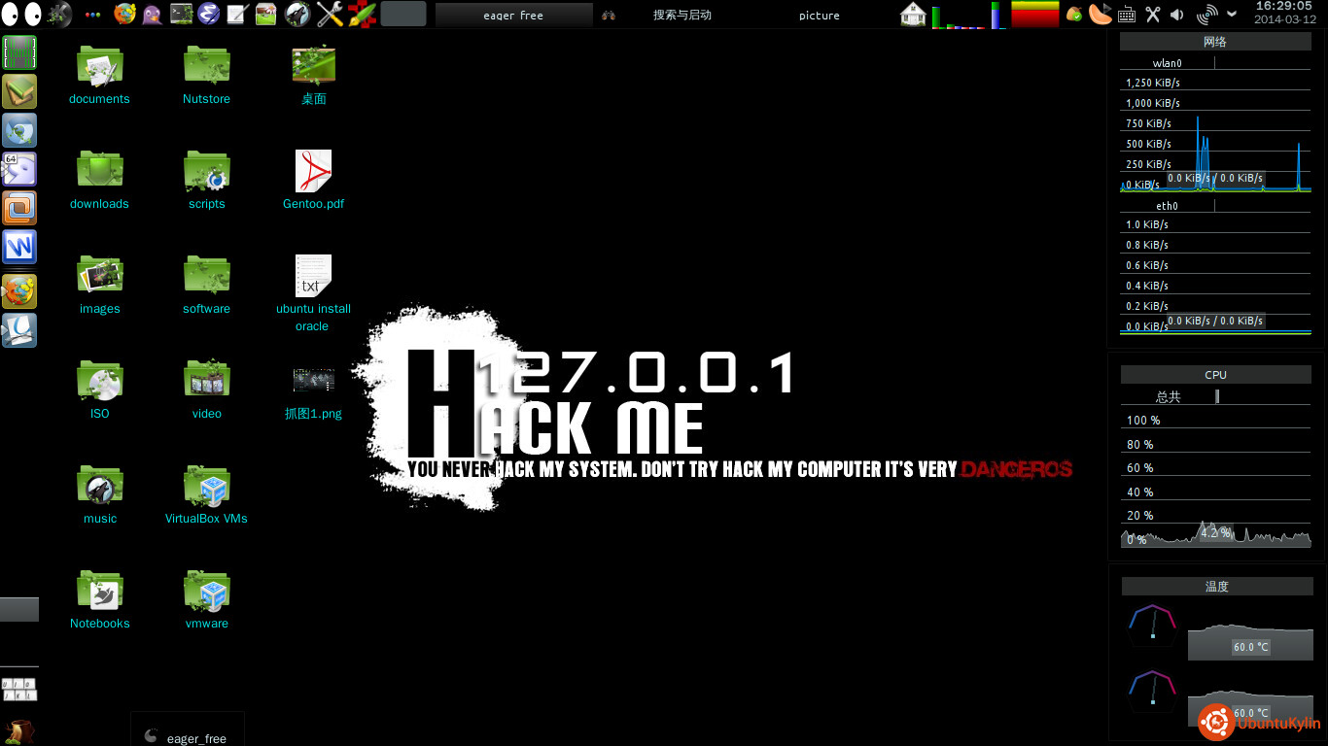Launch VMware from the left dock

pyautogui.click(x=19, y=207)
